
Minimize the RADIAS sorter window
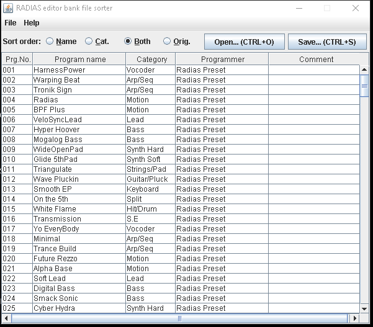pos(299,8)
